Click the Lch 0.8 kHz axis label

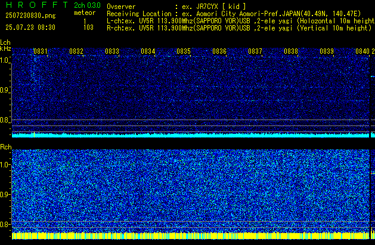[x=5, y=120]
